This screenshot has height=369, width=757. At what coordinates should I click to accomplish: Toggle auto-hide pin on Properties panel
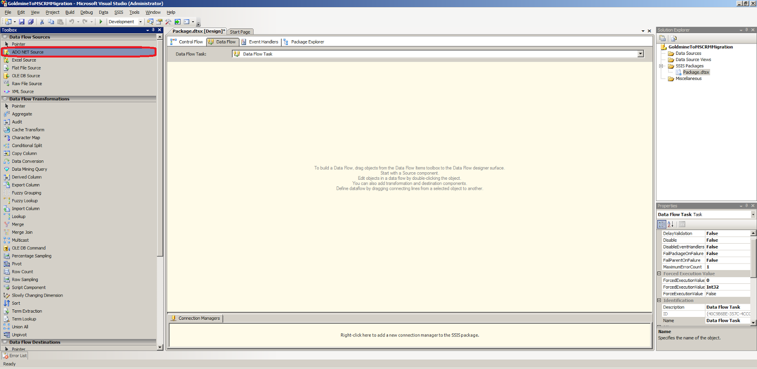point(747,206)
